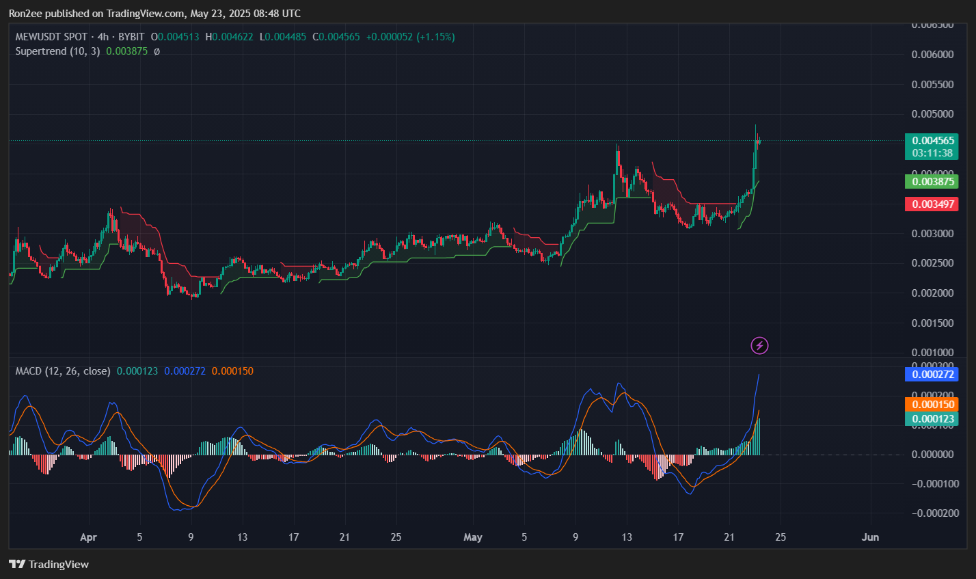Viewport: 976px width, 579px height.
Task: Click the red 0.003497 price label
Action: point(932,204)
